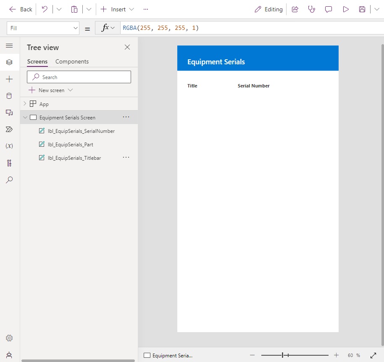Open the Insert pane
Image resolution: width=384 pixels, height=362 pixels.
click(x=10, y=79)
